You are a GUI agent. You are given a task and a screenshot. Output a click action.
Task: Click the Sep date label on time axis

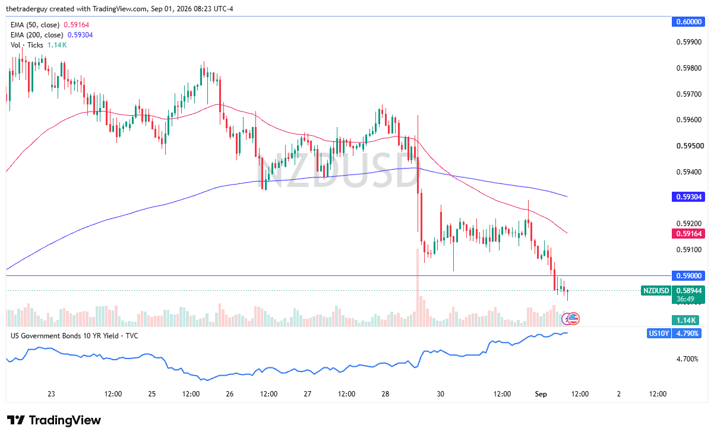pos(541,394)
